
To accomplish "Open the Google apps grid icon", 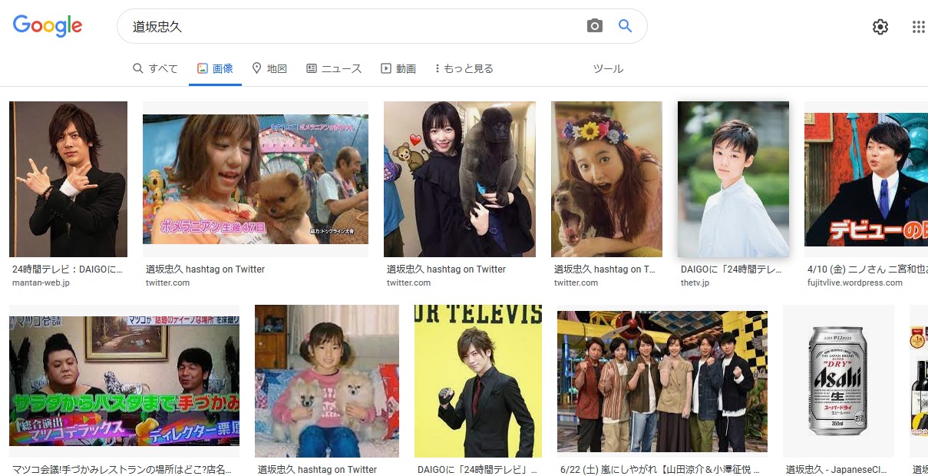I will (918, 27).
